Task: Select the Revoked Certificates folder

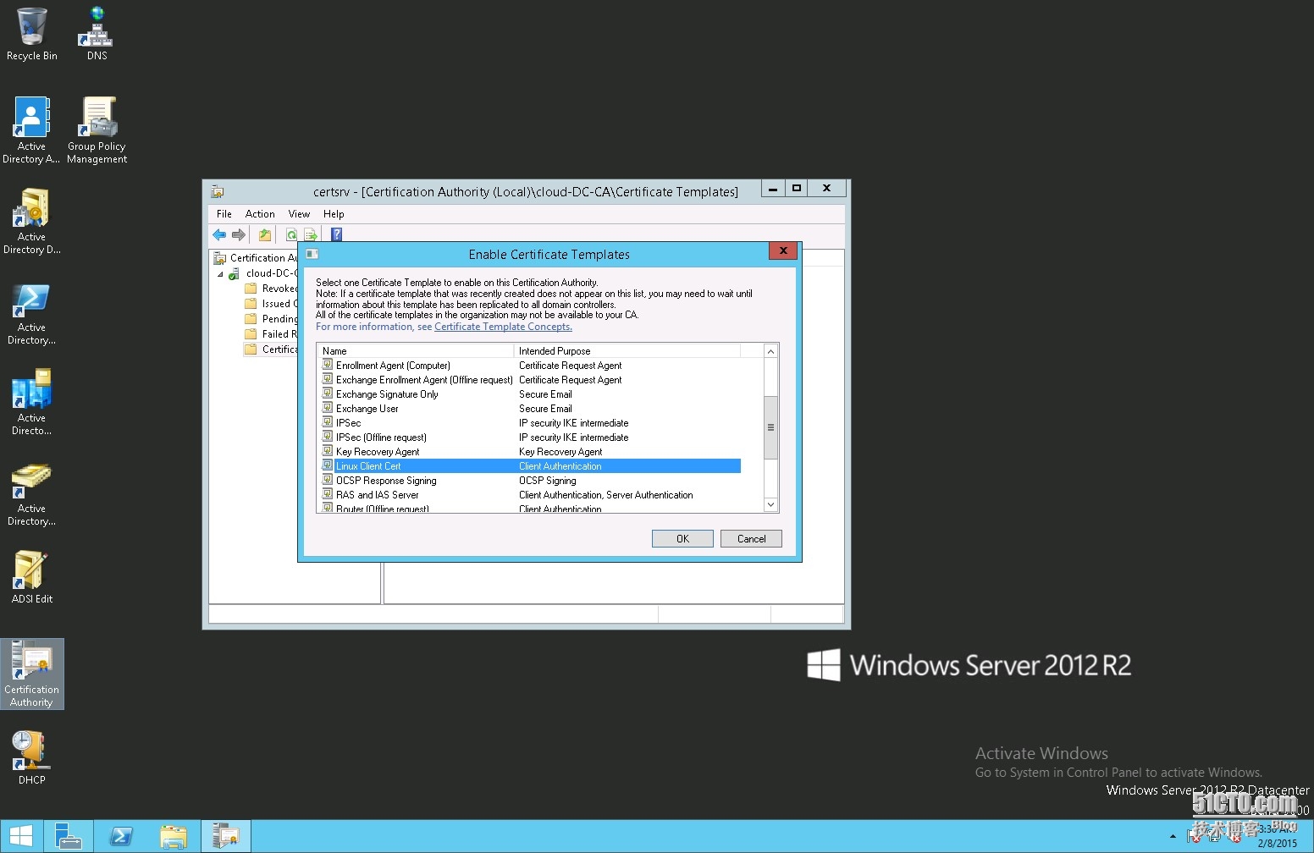Action: [x=271, y=289]
